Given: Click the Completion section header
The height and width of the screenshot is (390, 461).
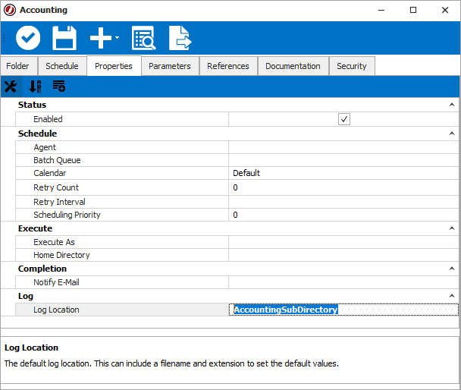Looking at the screenshot, I should point(42,269).
